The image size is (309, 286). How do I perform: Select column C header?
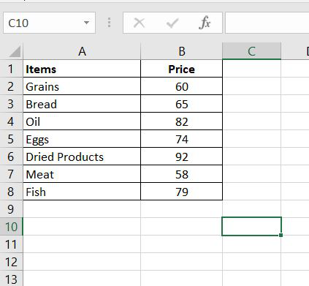pyautogui.click(x=251, y=51)
